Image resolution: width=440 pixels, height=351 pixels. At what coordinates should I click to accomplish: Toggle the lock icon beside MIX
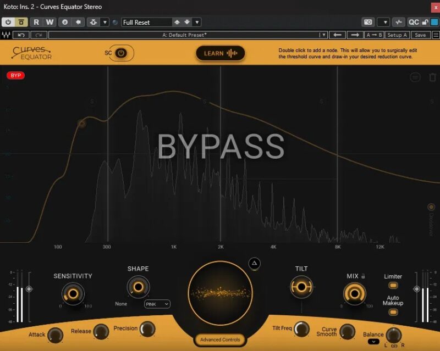tap(363, 276)
